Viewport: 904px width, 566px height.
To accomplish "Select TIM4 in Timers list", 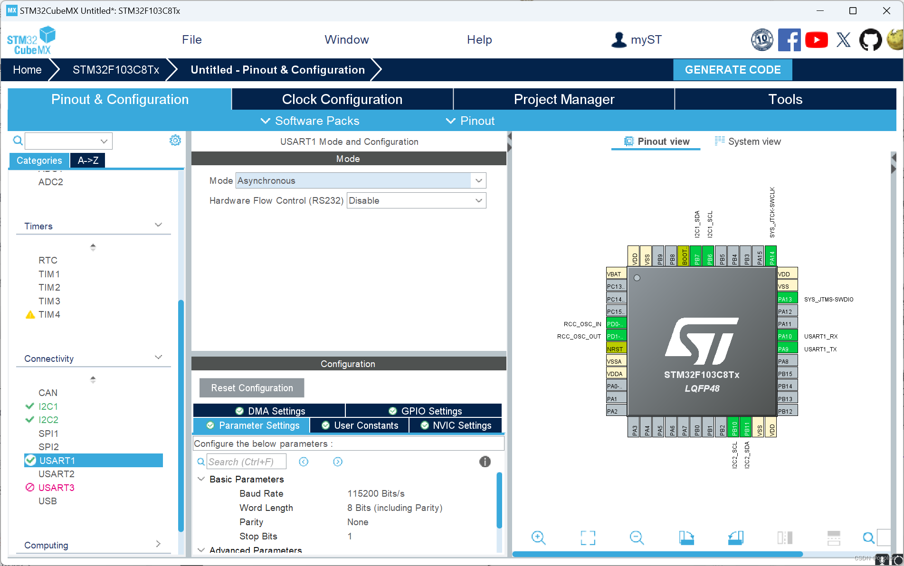I will (x=49, y=314).
